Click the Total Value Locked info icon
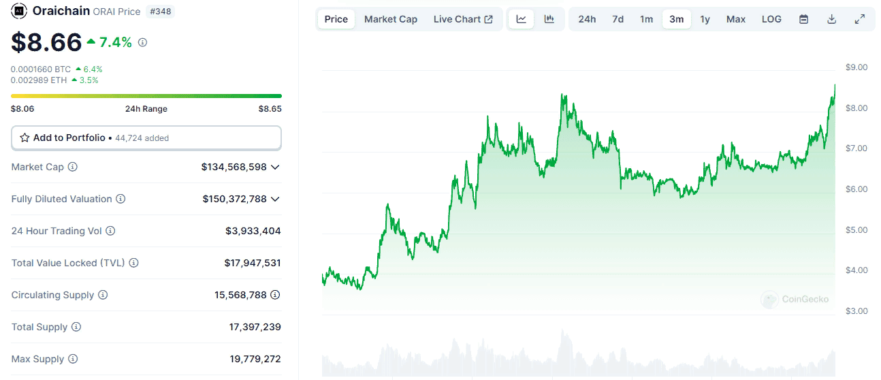 (x=134, y=263)
